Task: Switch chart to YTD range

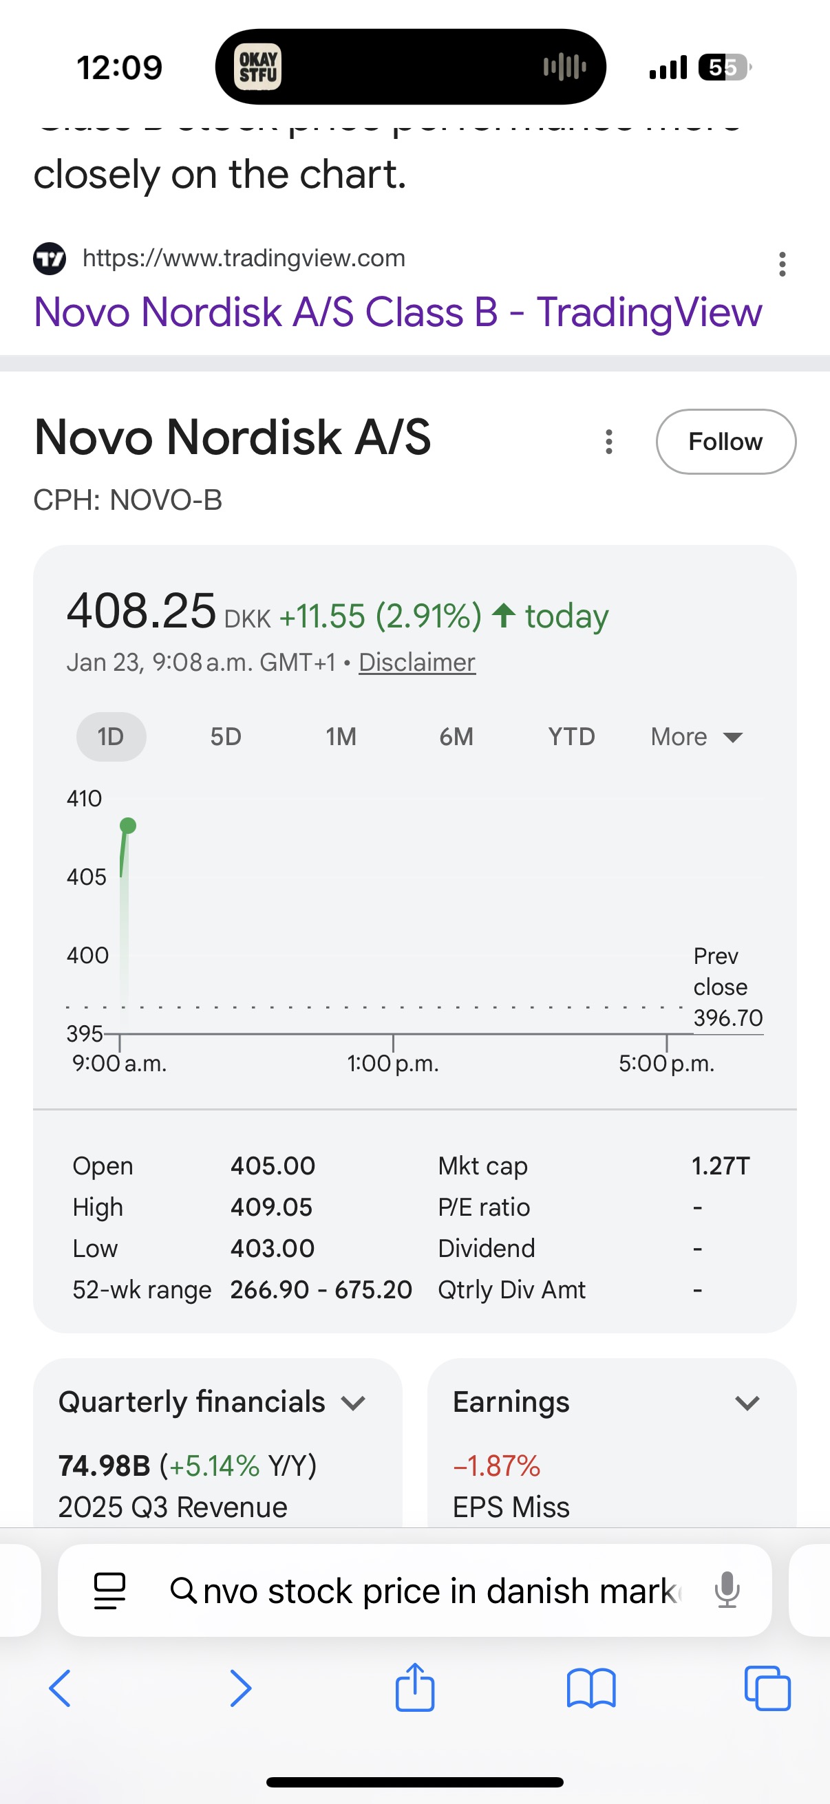Action: point(571,737)
